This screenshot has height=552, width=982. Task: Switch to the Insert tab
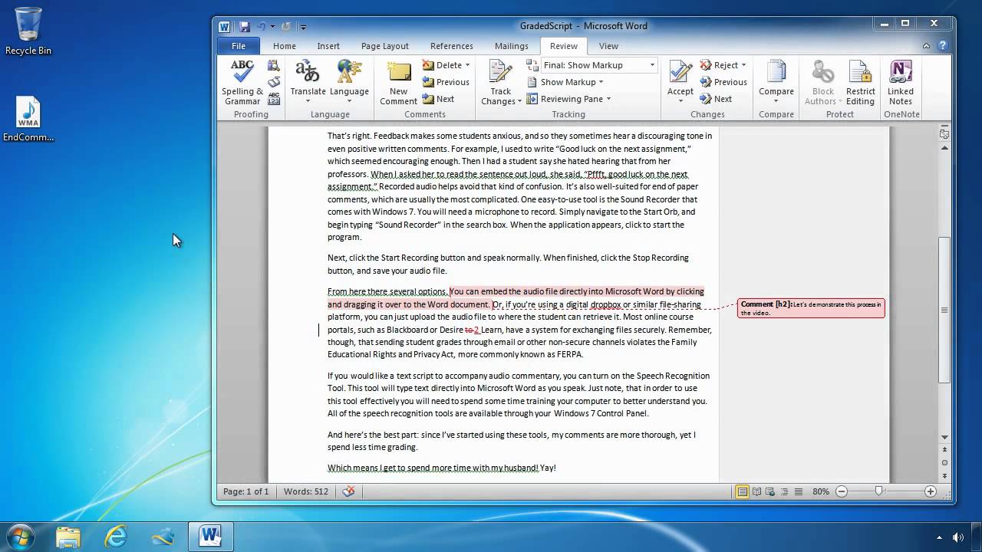click(328, 46)
